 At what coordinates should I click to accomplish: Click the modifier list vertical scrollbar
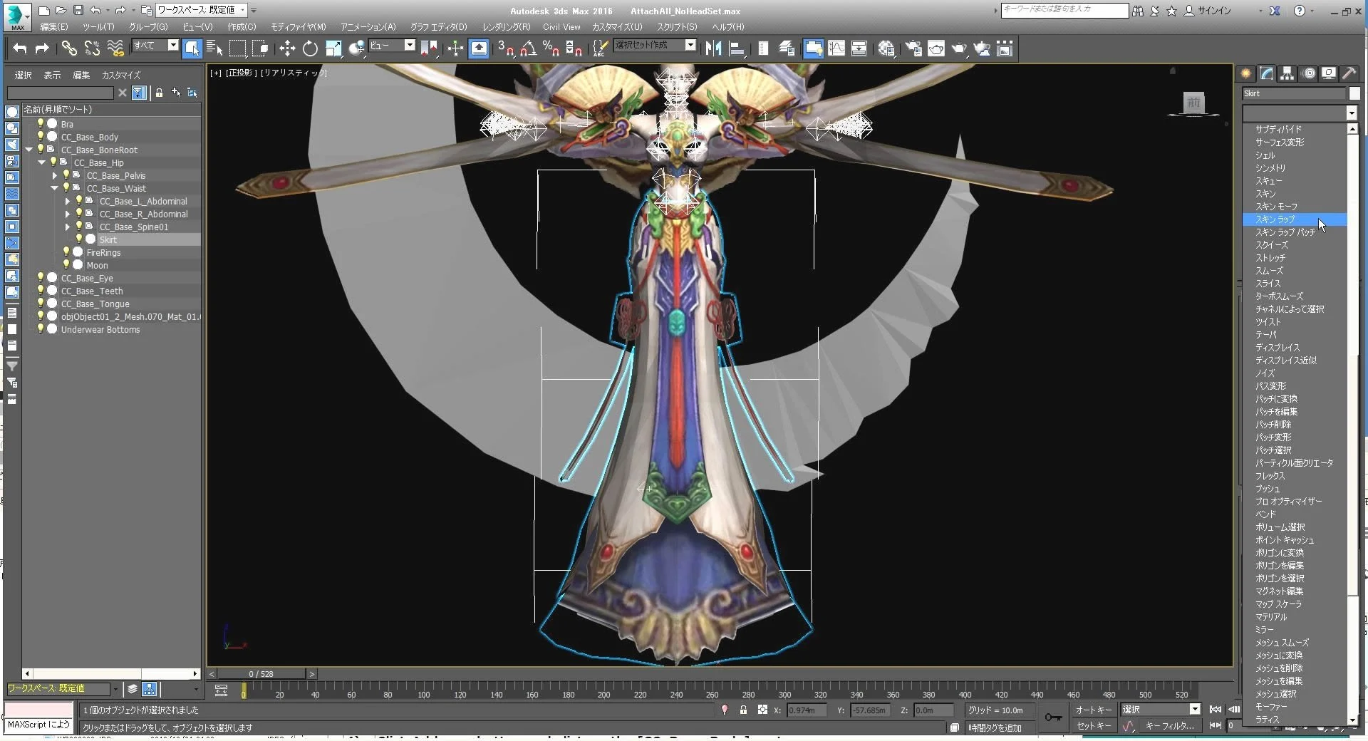click(x=1352, y=425)
